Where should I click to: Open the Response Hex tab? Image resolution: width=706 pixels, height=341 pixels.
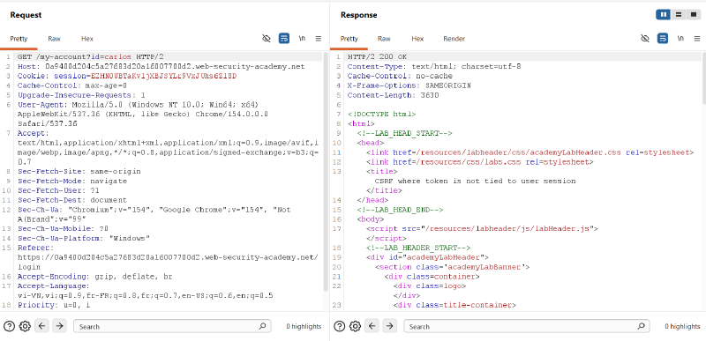pyautogui.click(x=417, y=39)
